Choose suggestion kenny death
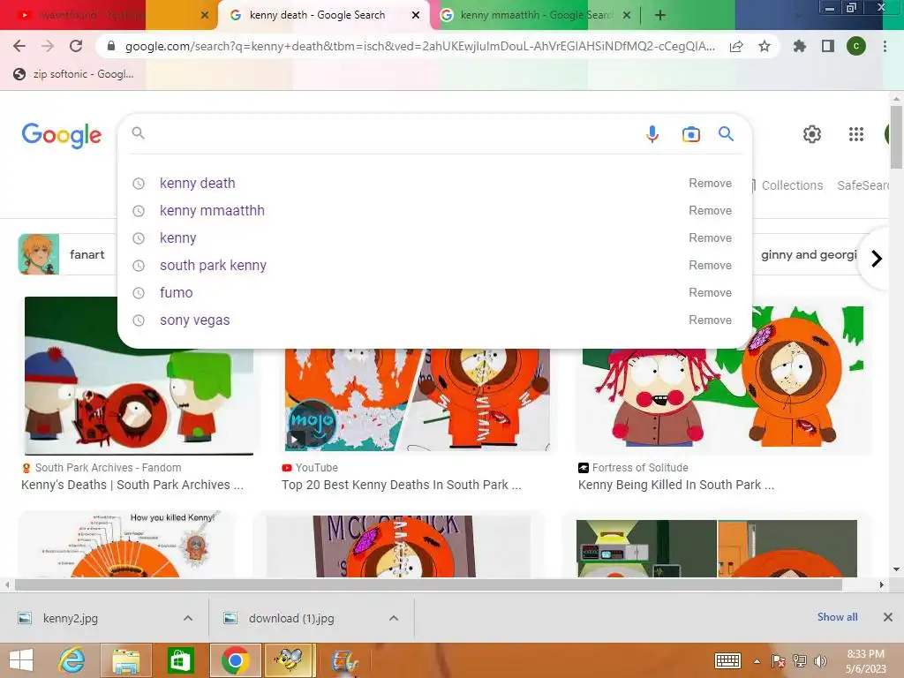904x678 pixels. 197,184
